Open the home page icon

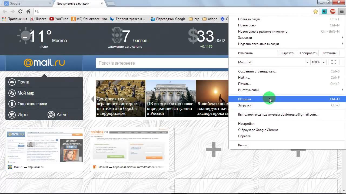point(28,11)
